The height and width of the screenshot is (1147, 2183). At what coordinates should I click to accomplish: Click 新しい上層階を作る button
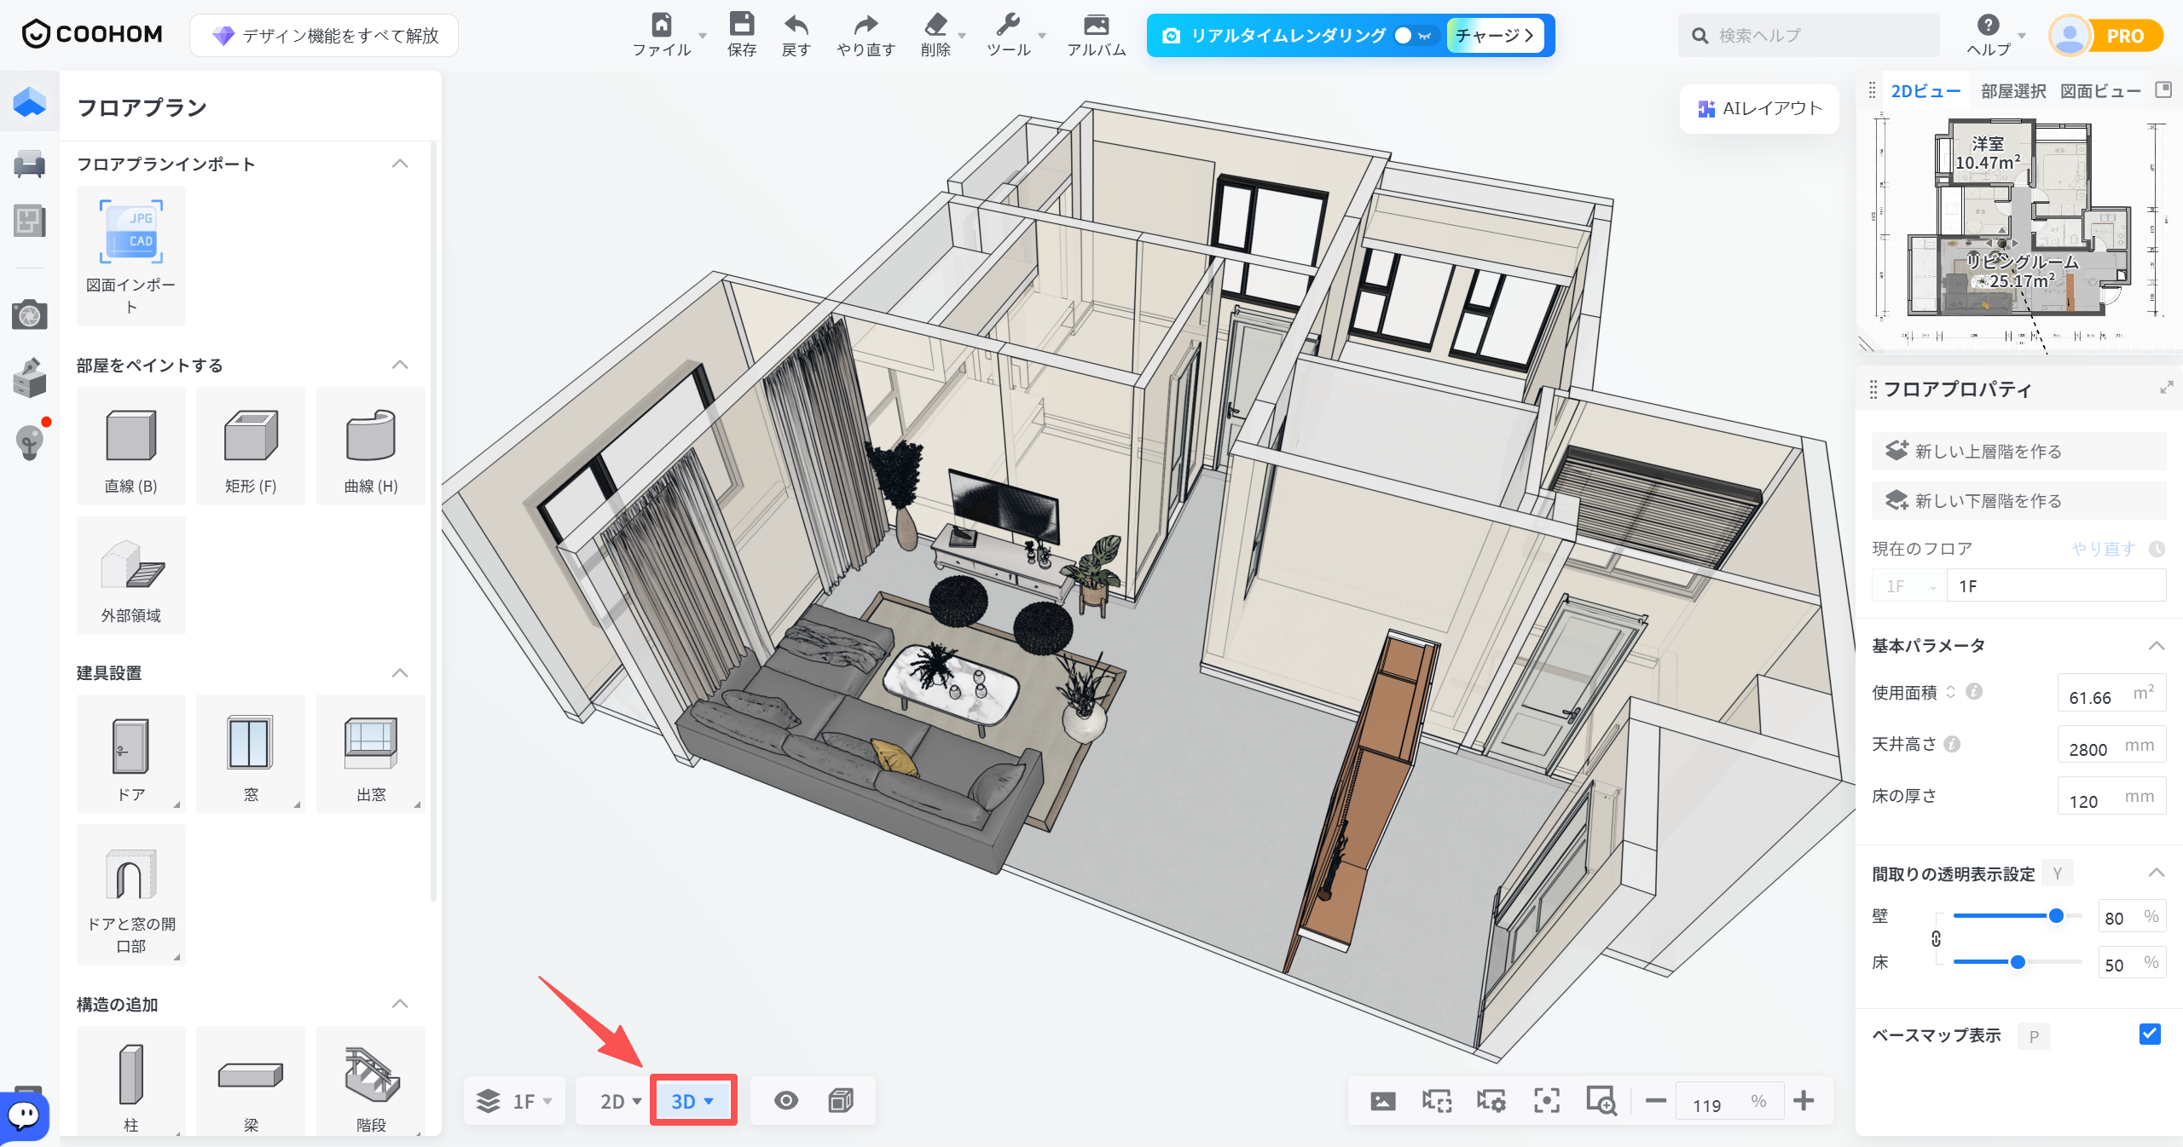[x=2018, y=451]
